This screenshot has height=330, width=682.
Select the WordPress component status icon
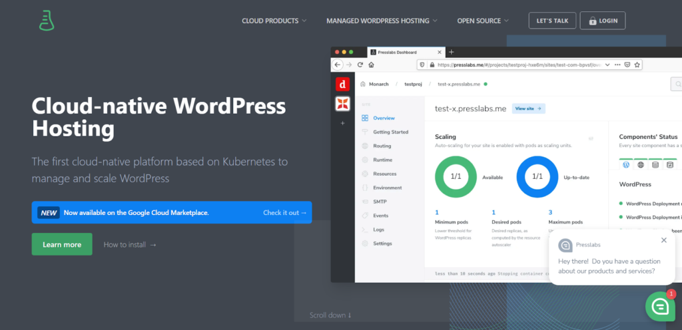626,164
